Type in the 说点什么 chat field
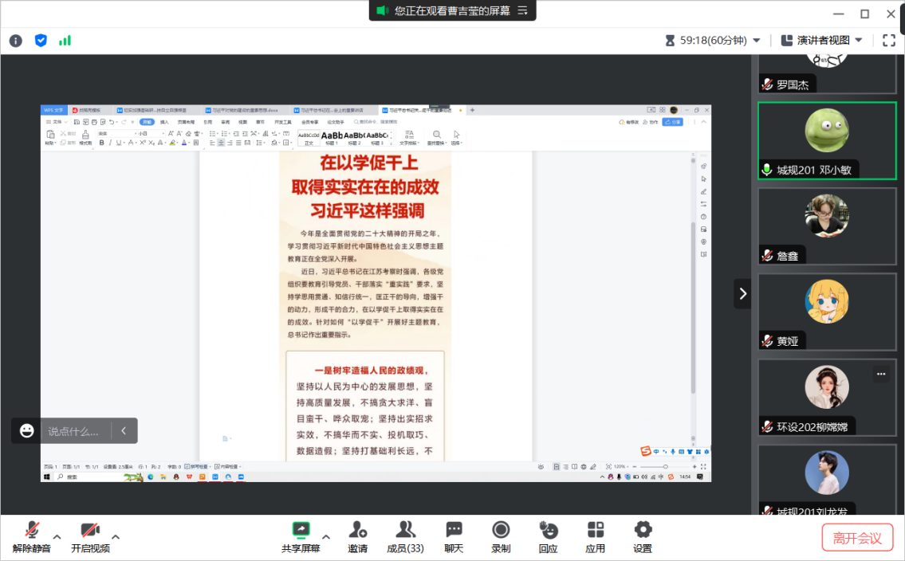Viewport: 905px width, 561px height. [x=73, y=431]
